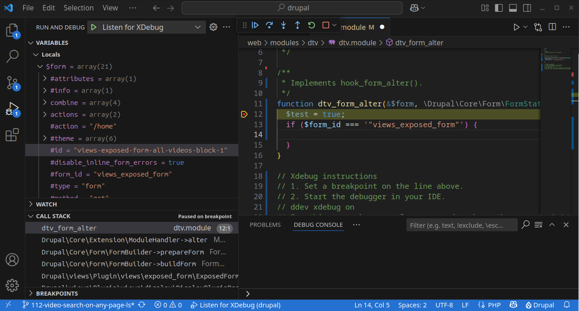Screen dimensions: 579x311
Task: Expand the #info array
Action: (x=45, y=91)
